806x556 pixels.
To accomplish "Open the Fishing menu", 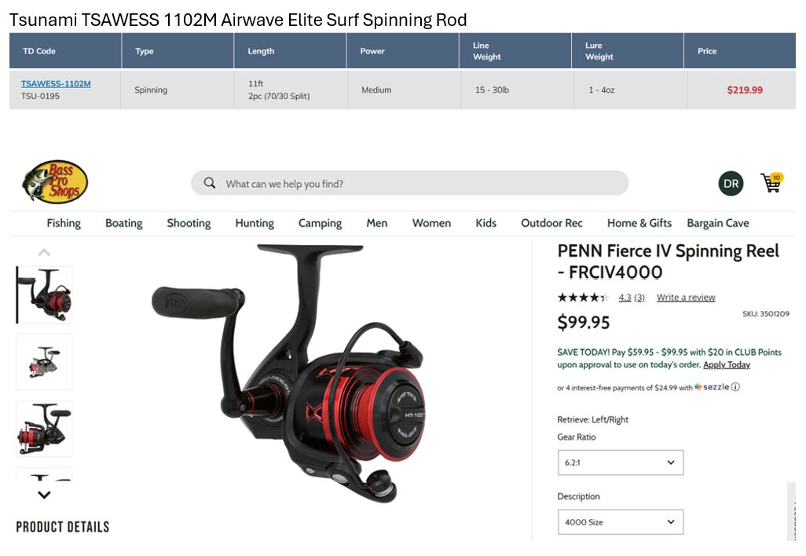I will point(64,223).
